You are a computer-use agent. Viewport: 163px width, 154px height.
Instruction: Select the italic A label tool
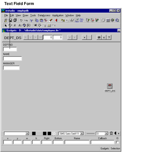[15, 26]
